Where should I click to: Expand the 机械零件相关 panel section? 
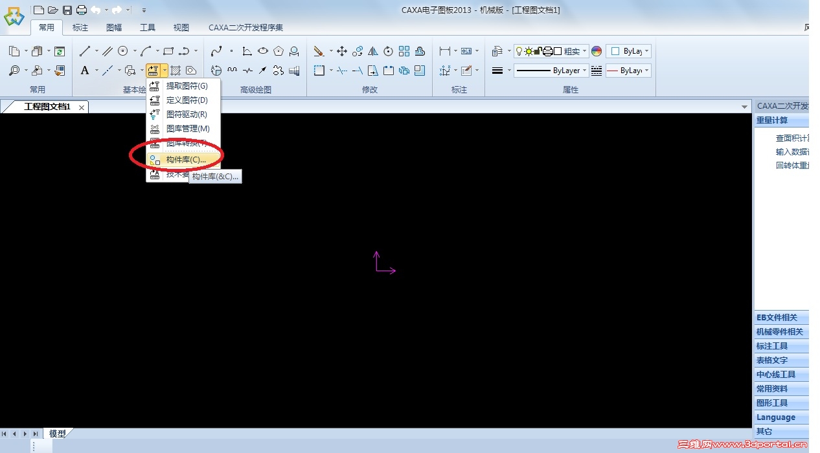(x=782, y=332)
